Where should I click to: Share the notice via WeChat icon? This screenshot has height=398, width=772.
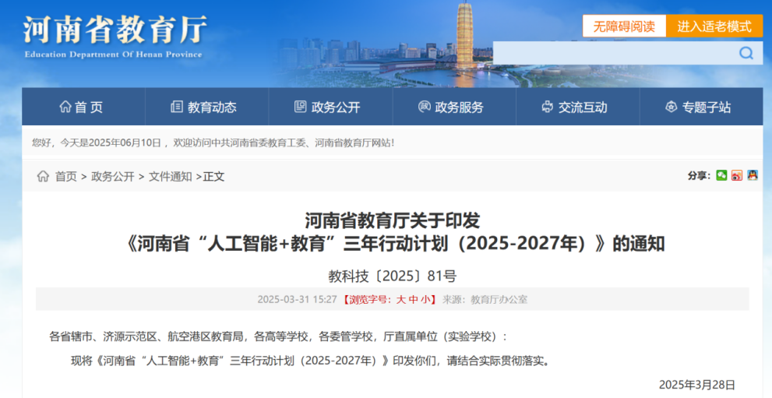pyautogui.click(x=721, y=175)
